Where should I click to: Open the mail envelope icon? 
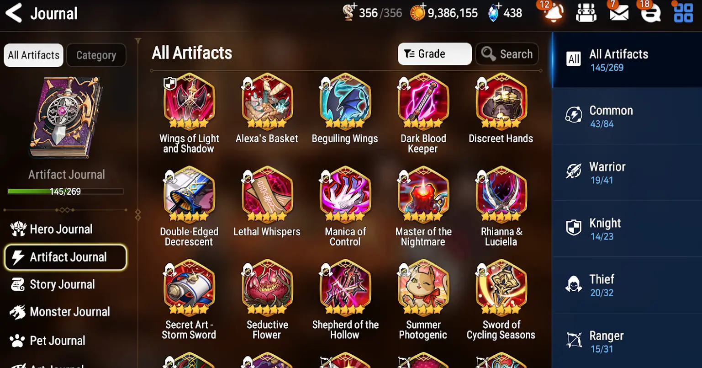(618, 13)
